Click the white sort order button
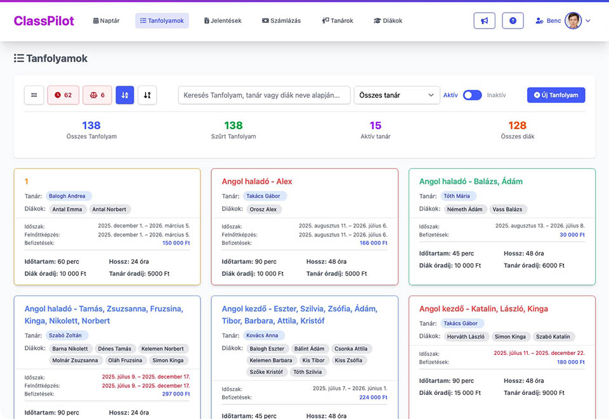Screen dimensions: 609x419 coord(147,95)
